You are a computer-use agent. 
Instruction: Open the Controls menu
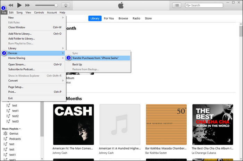coord(39,12)
